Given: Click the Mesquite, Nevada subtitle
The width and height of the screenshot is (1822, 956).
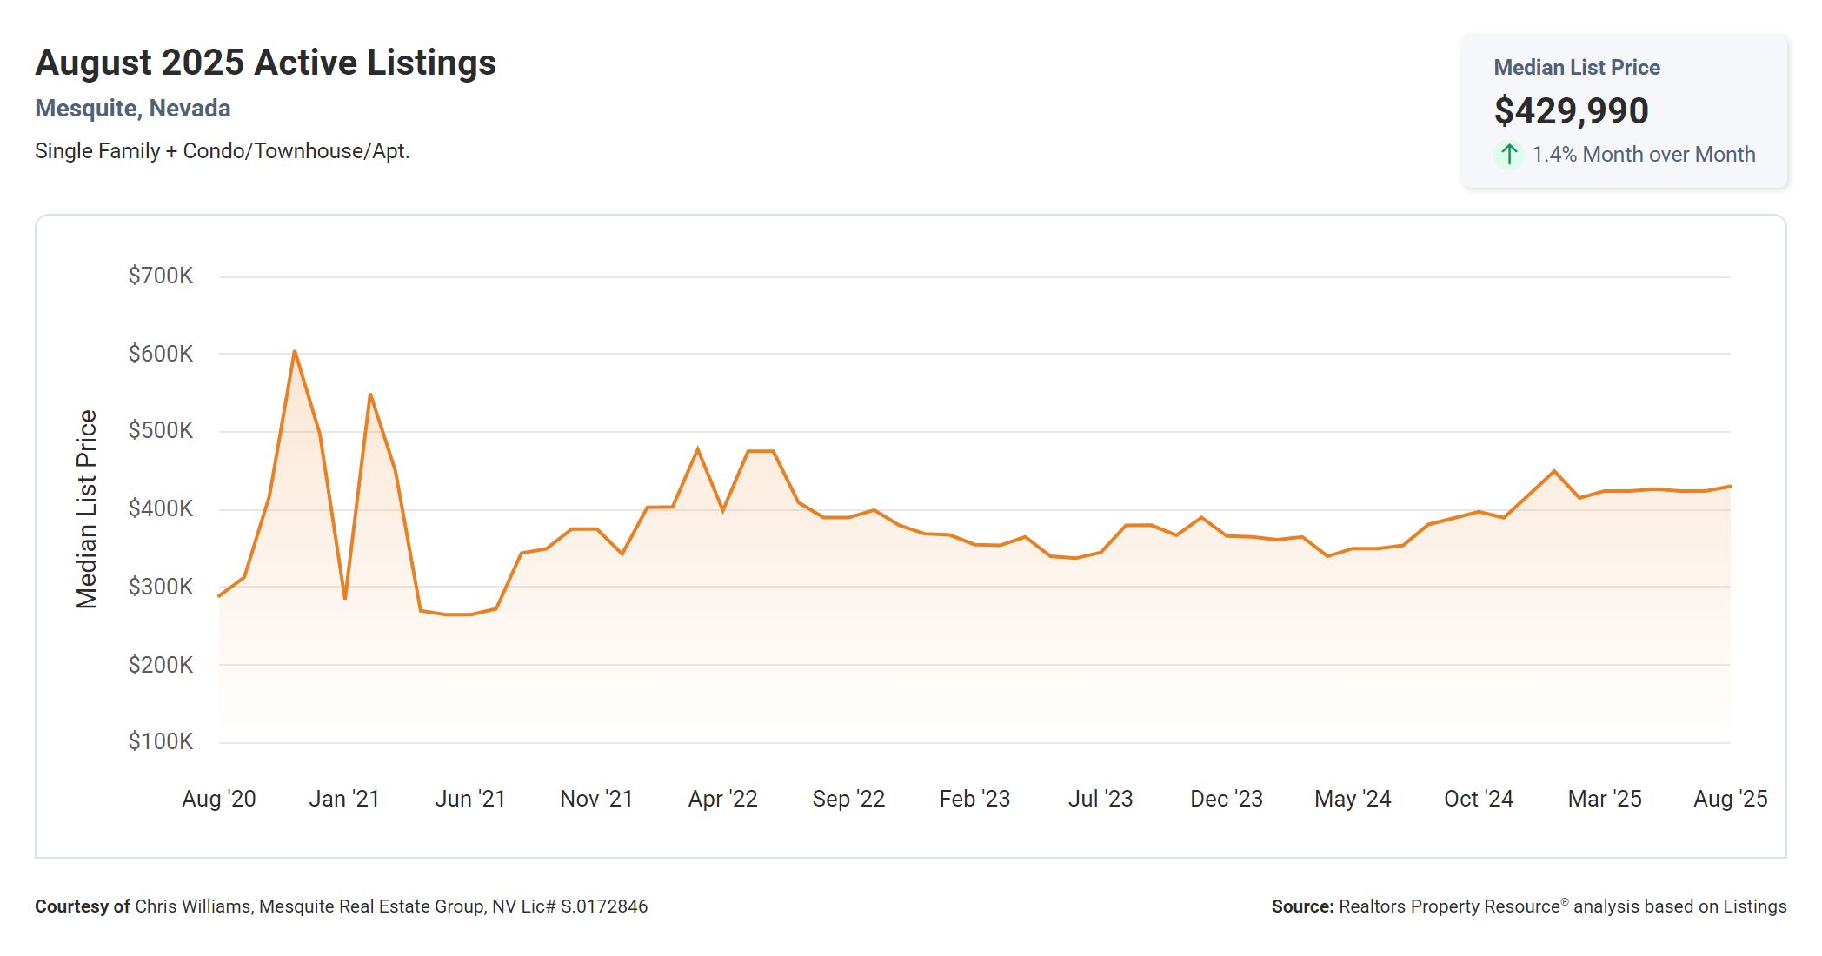Looking at the screenshot, I should coord(132,109).
